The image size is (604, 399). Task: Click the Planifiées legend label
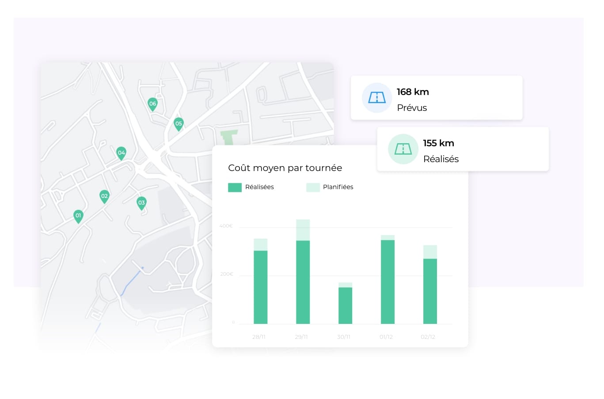338,187
